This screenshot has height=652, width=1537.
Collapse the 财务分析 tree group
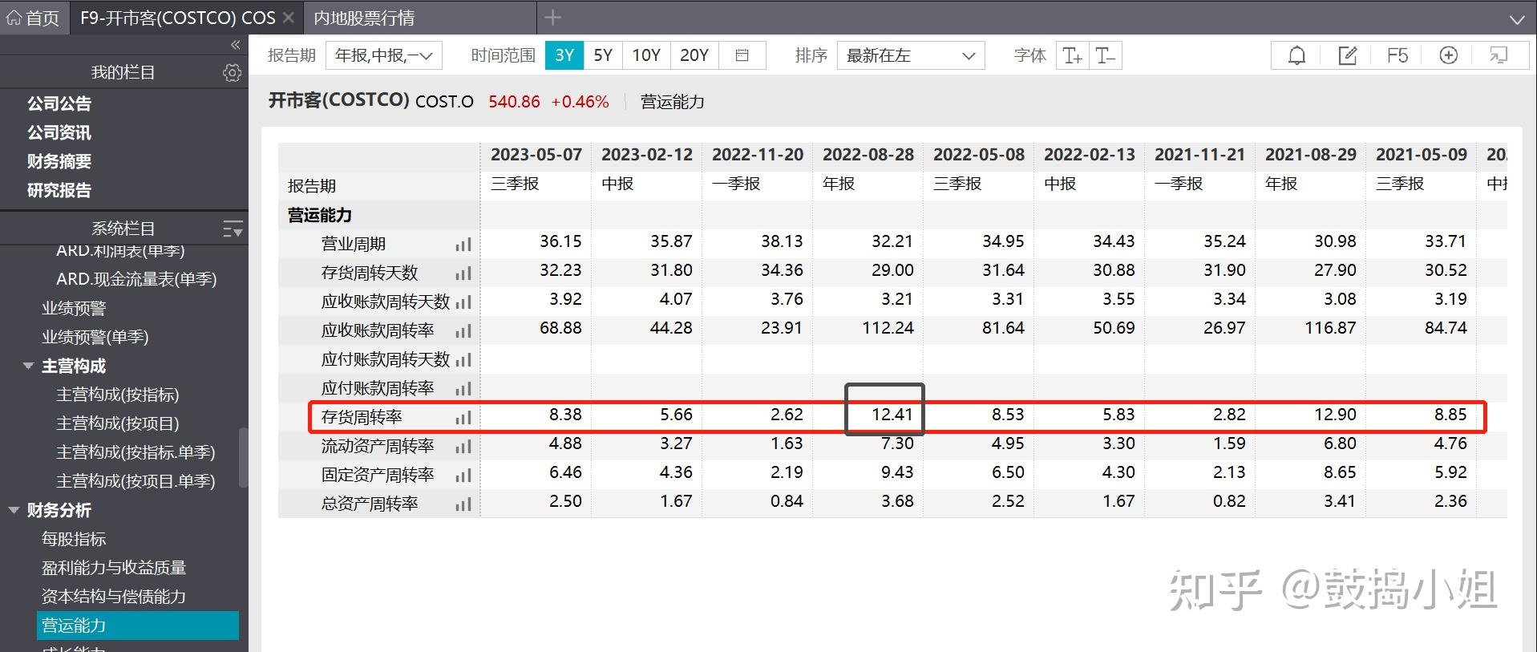(14, 510)
